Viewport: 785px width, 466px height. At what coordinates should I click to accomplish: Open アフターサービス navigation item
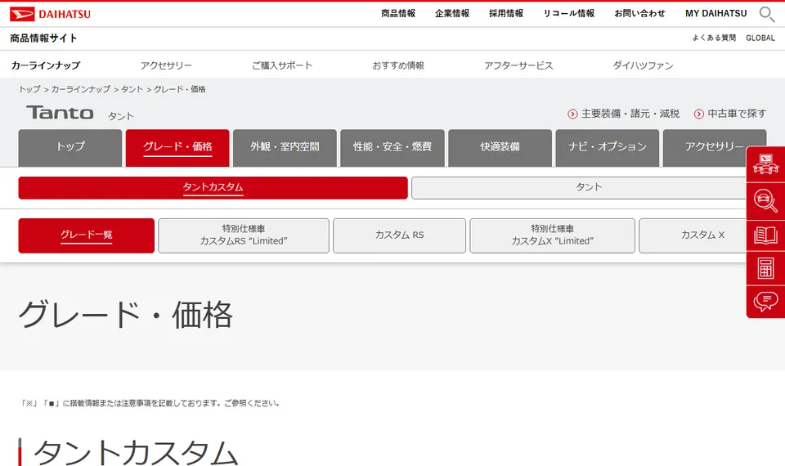(x=518, y=65)
